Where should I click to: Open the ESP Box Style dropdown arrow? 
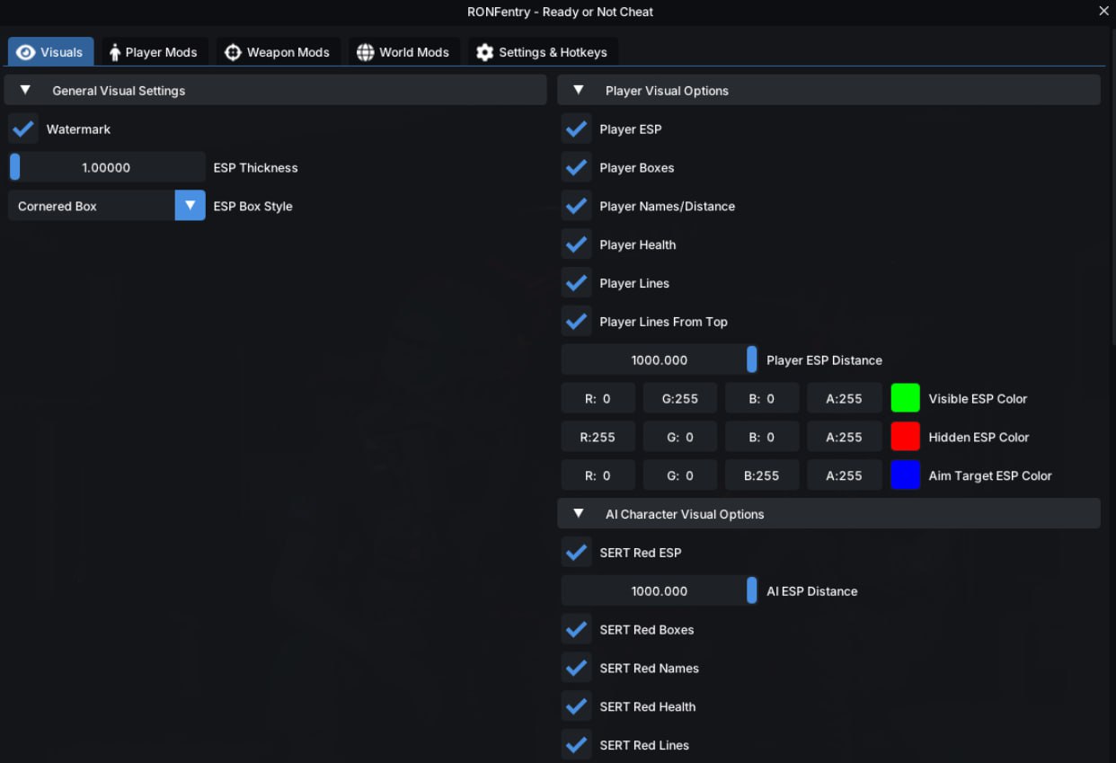pos(190,206)
